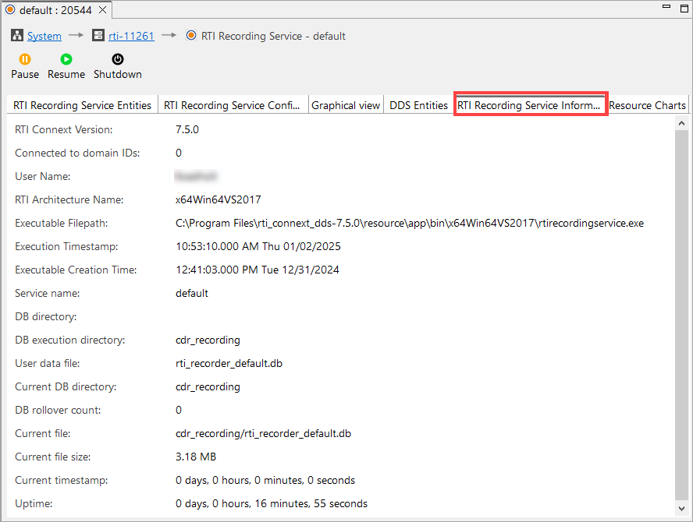Click the Service name value default
Screen dimensions: 693x522
192,294
